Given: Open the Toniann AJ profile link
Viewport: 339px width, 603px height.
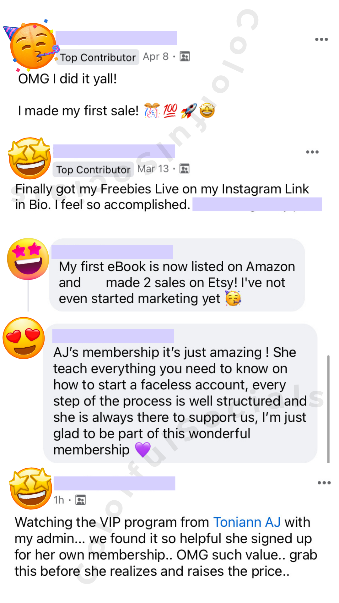Looking at the screenshot, I should pos(247,522).
